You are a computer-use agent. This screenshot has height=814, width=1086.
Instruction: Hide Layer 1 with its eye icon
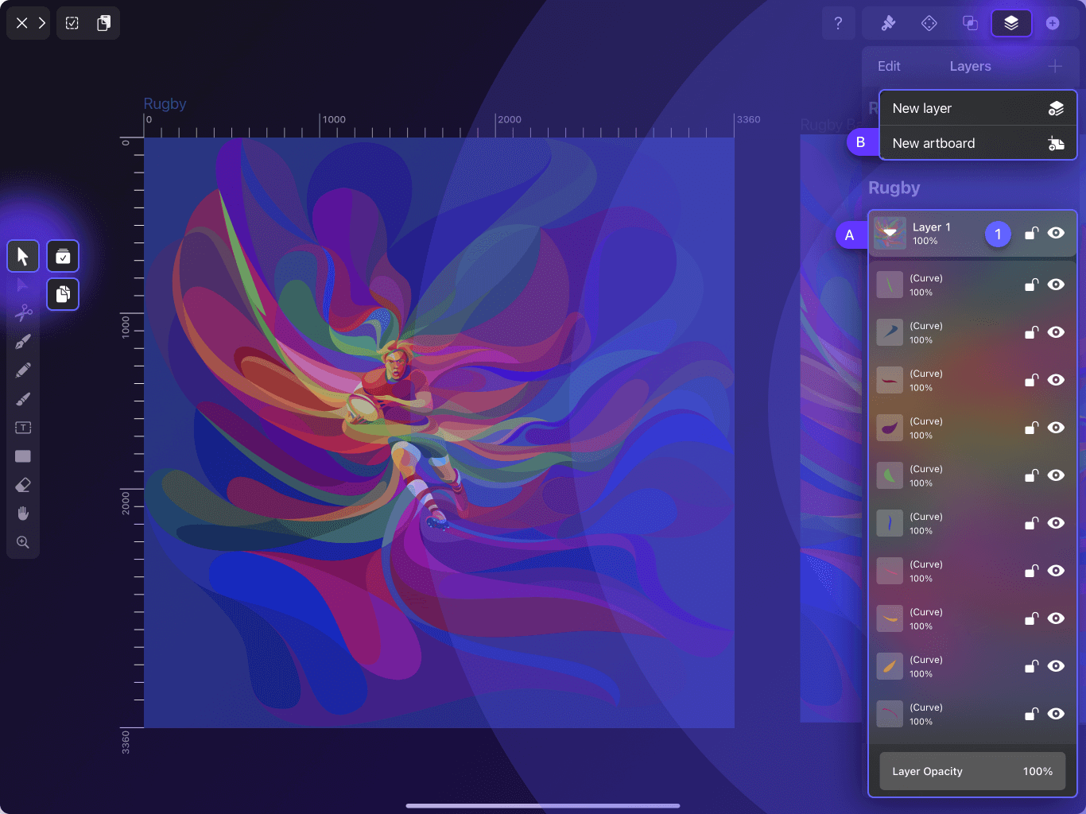point(1056,233)
